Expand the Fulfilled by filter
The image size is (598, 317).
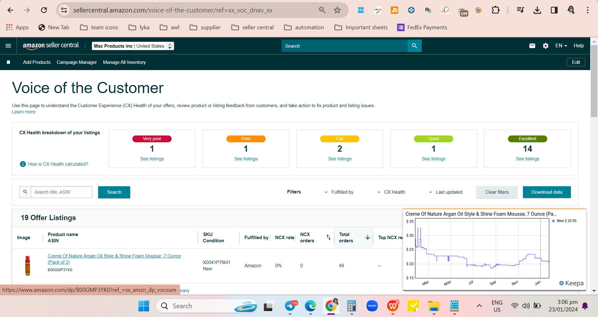click(x=339, y=192)
